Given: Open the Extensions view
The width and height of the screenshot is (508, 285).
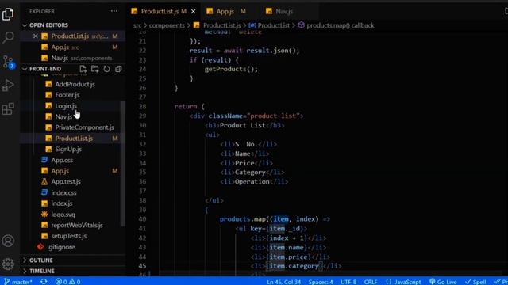Looking at the screenshot, I should tap(8, 109).
